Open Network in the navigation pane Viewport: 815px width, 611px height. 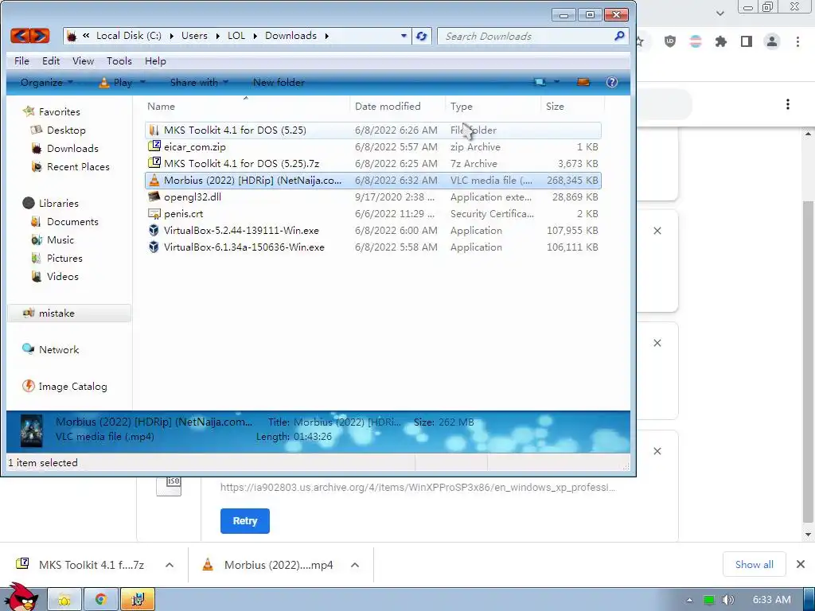coord(59,350)
